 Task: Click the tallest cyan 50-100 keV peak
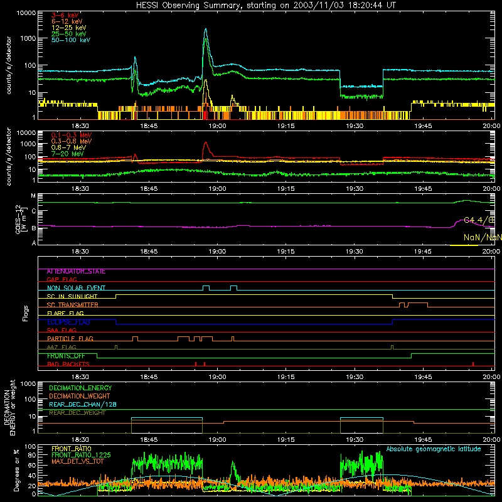pos(206,29)
